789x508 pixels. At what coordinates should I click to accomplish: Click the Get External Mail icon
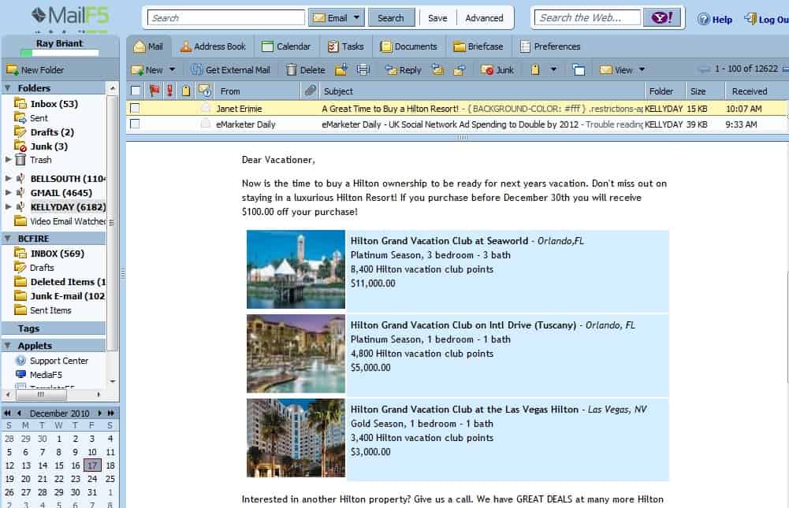[x=196, y=70]
